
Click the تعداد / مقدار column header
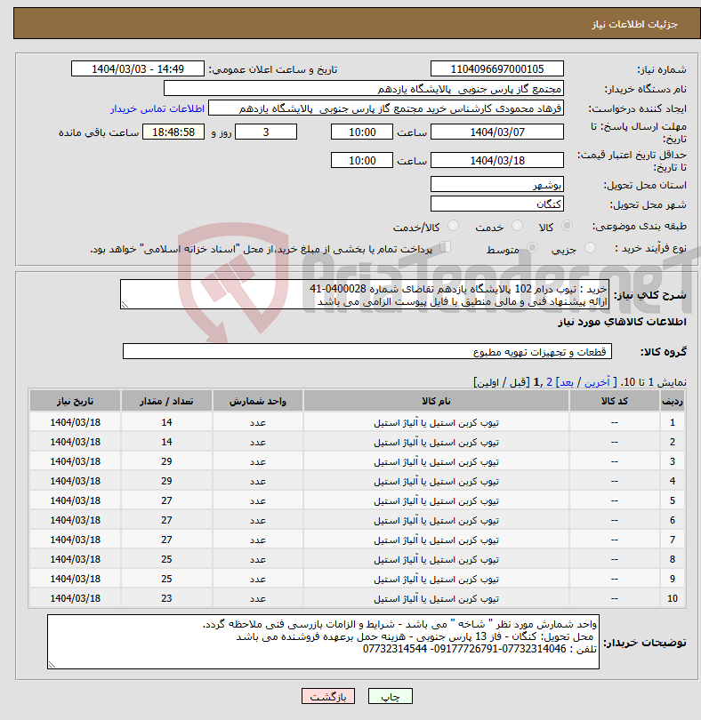(x=166, y=401)
